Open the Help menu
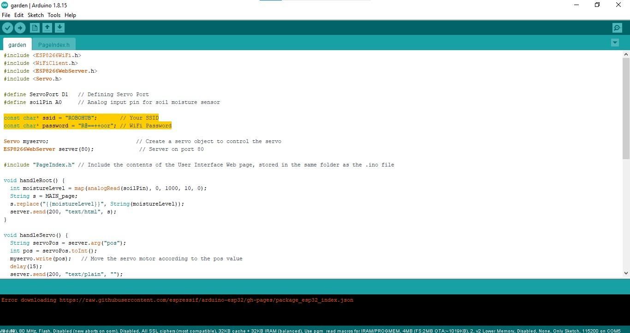 click(x=70, y=15)
